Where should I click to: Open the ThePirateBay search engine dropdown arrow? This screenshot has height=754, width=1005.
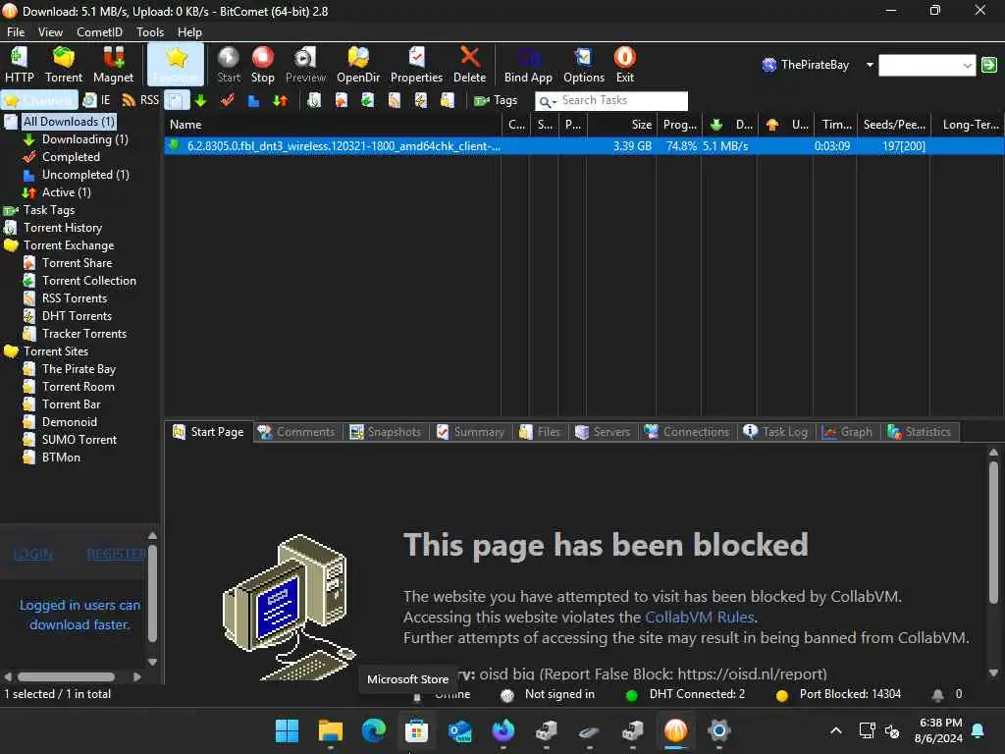pos(870,65)
